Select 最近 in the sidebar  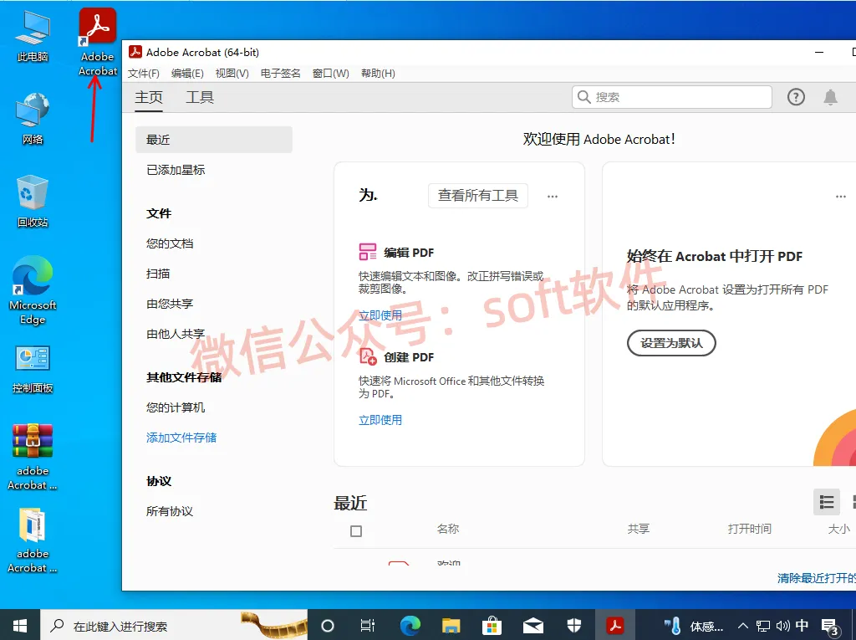[213, 140]
